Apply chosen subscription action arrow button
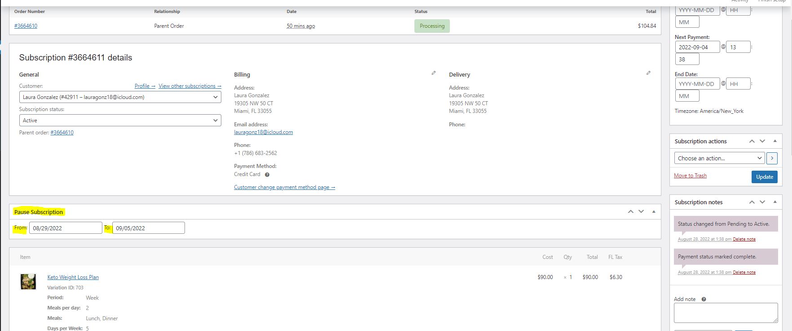 772,158
